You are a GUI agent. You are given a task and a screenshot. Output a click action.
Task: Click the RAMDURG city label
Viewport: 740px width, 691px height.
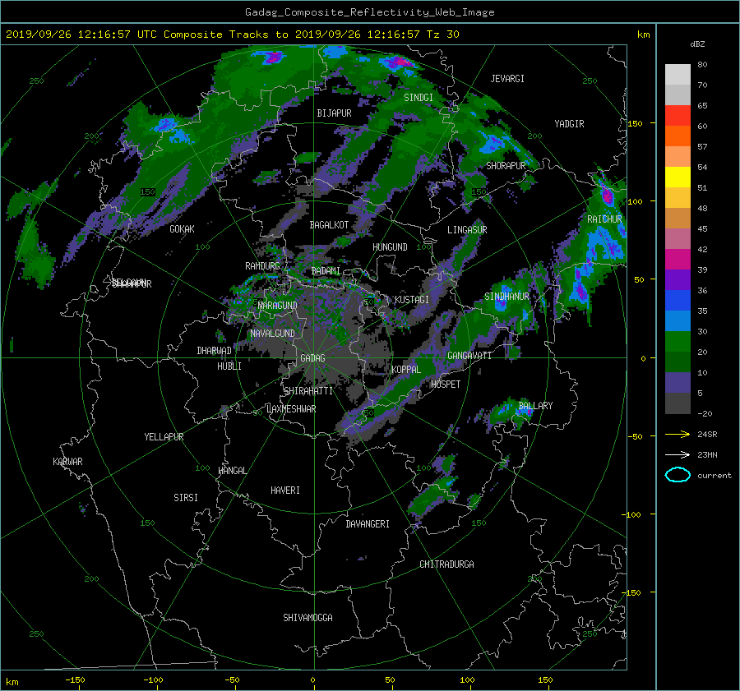pyautogui.click(x=262, y=266)
